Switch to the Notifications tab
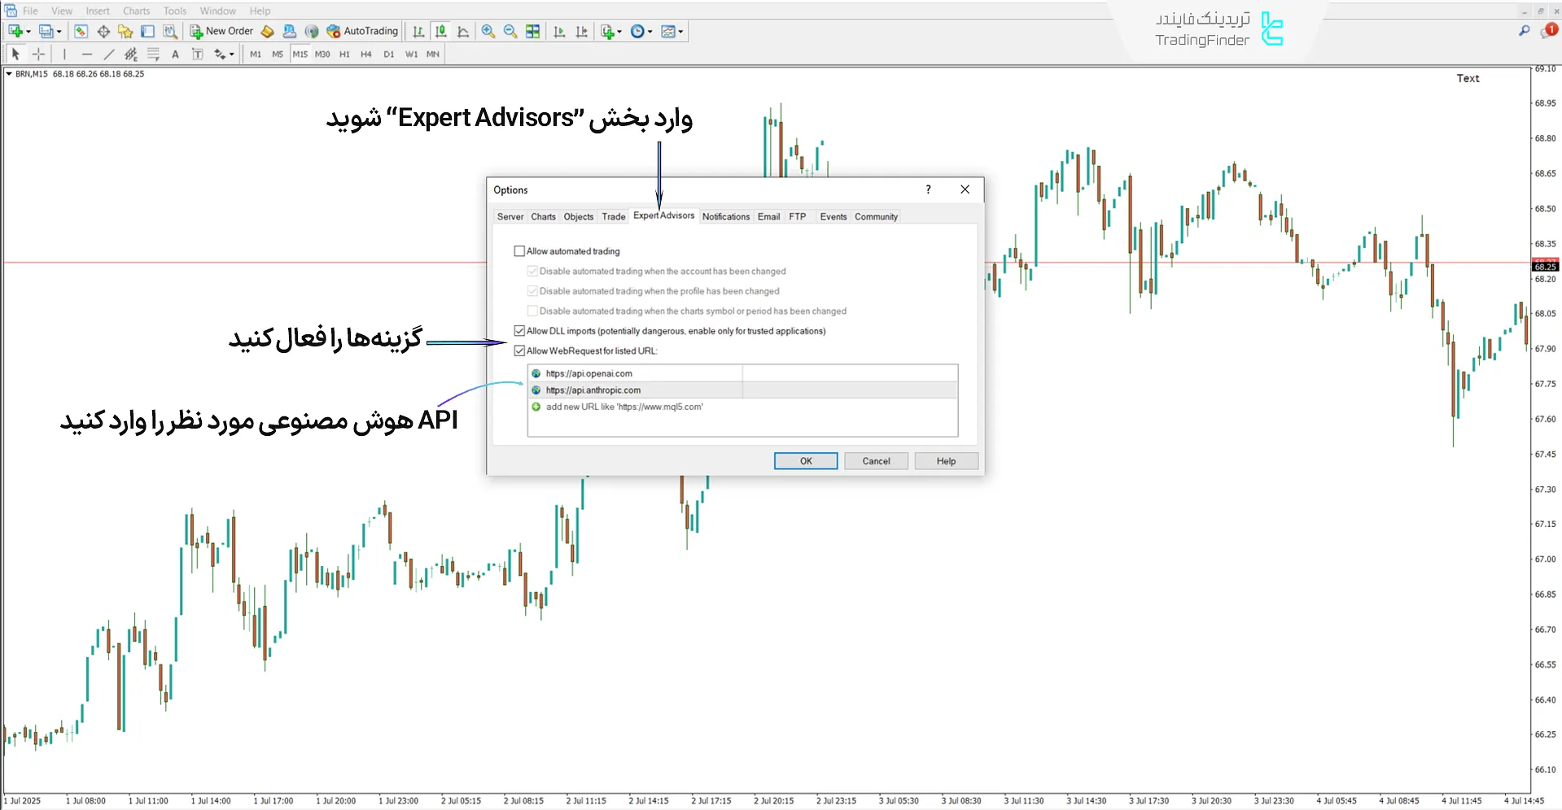Image resolution: width=1562 pixels, height=810 pixels. coord(725,216)
